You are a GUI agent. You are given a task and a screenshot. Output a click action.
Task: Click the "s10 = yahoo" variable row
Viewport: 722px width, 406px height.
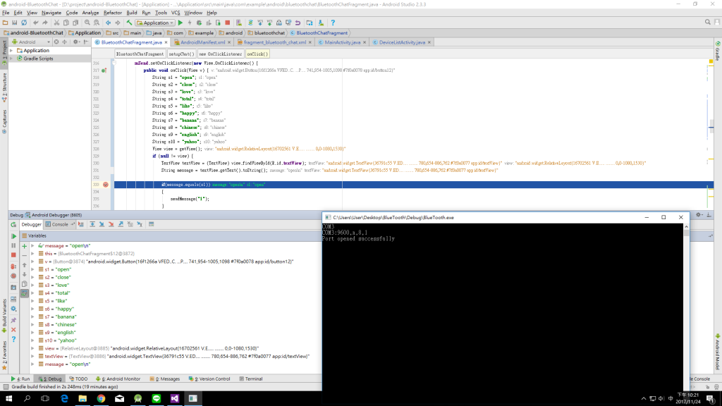175,340
